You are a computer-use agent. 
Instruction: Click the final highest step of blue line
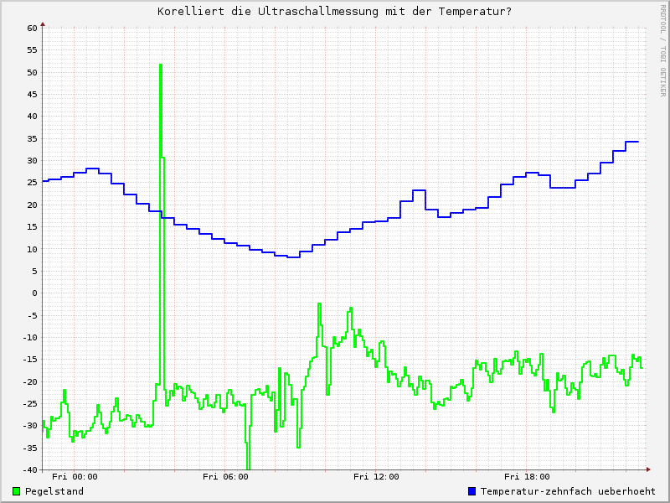pos(632,142)
